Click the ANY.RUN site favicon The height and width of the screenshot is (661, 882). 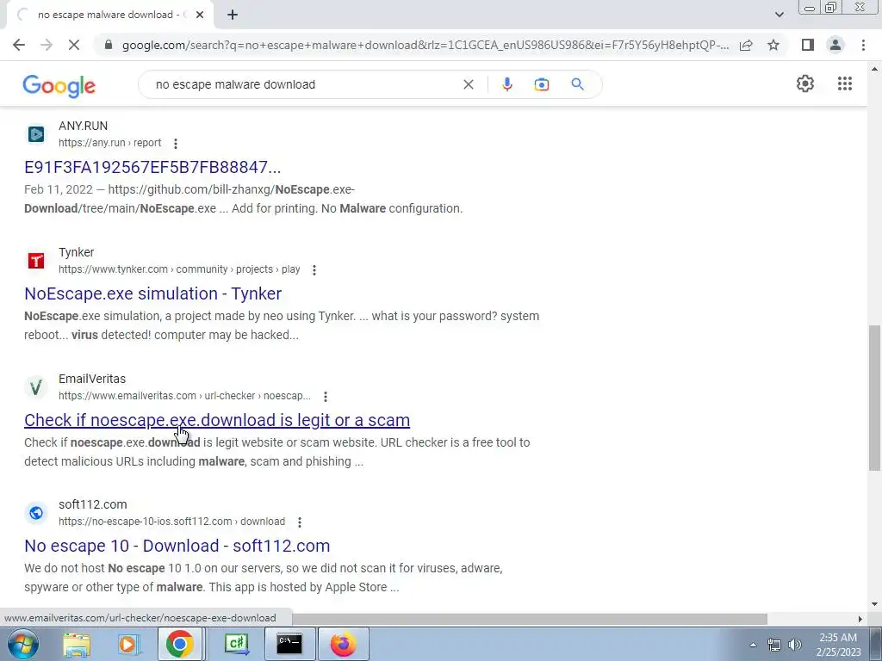click(x=36, y=133)
